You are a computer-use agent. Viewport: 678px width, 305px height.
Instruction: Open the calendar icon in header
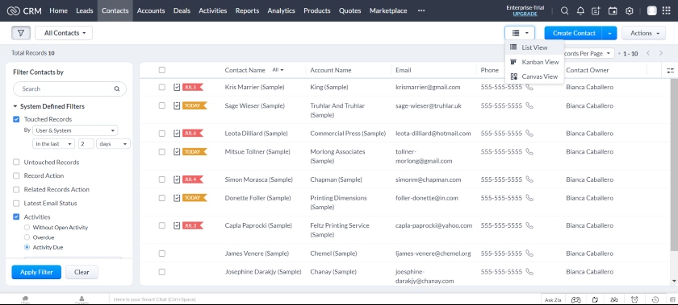coord(613,10)
